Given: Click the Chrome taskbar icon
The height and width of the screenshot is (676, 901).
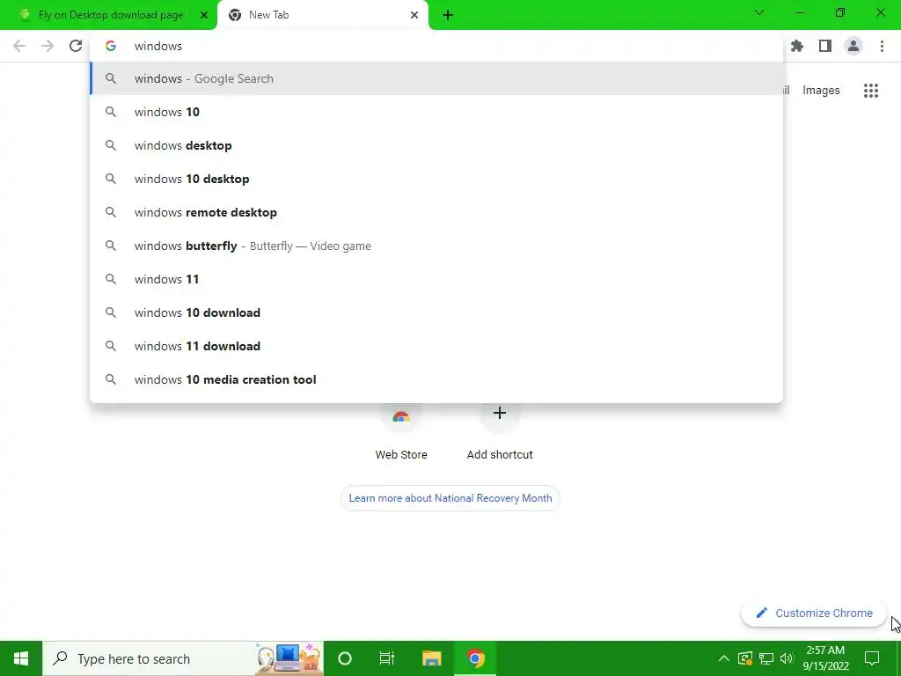Looking at the screenshot, I should [475, 658].
